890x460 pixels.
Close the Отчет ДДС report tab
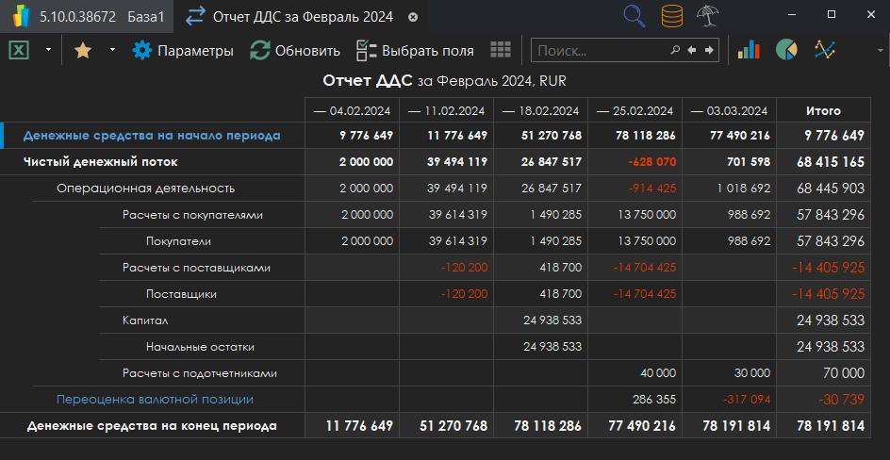(x=413, y=17)
